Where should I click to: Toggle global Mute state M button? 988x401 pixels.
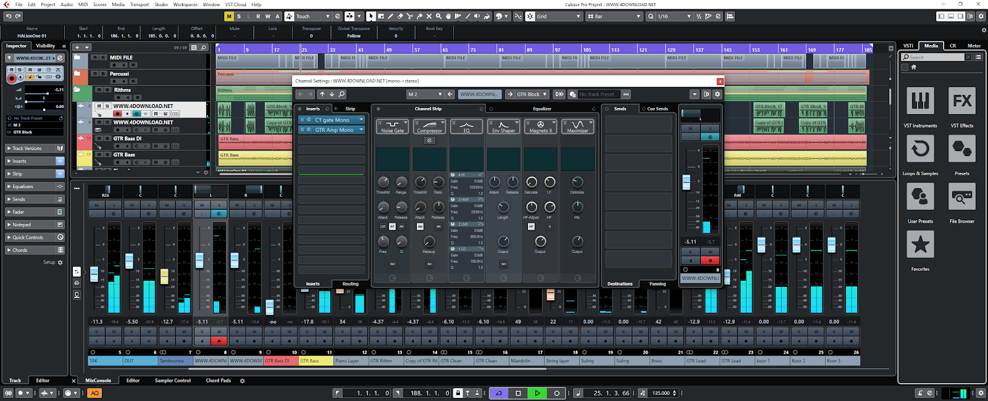point(230,17)
